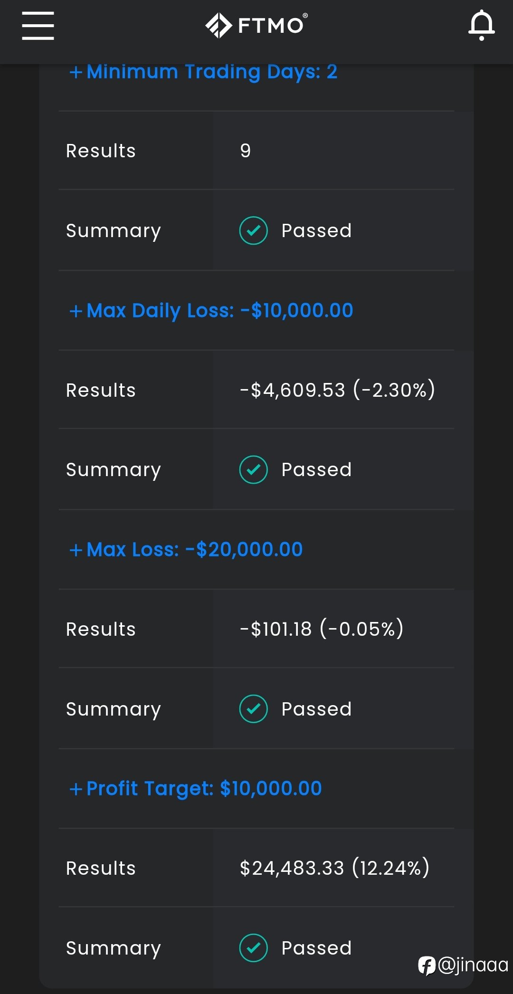The height and width of the screenshot is (994, 513).
Task: Select the trading days result value 9
Action: (x=246, y=151)
